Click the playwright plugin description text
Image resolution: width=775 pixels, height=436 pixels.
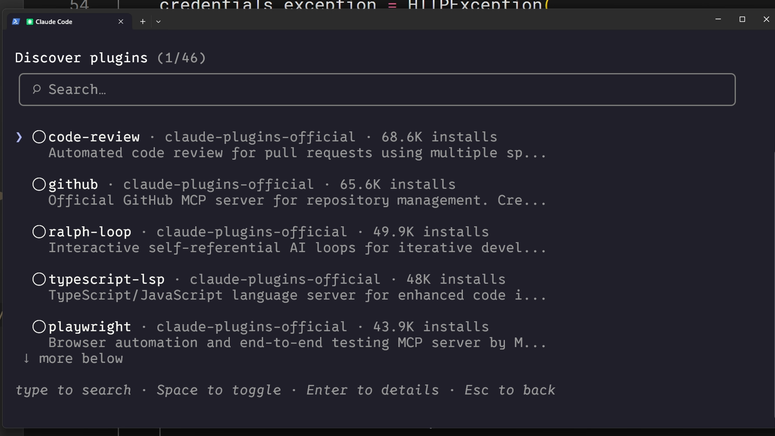pos(297,343)
